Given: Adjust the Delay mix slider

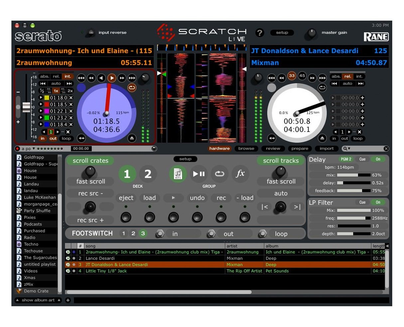Looking at the screenshot, I should click(354, 175).
